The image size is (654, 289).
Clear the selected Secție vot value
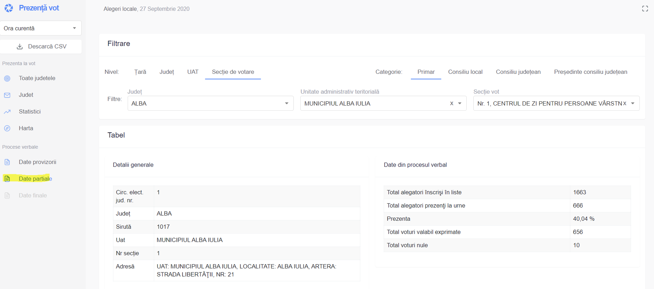point(625,103)
